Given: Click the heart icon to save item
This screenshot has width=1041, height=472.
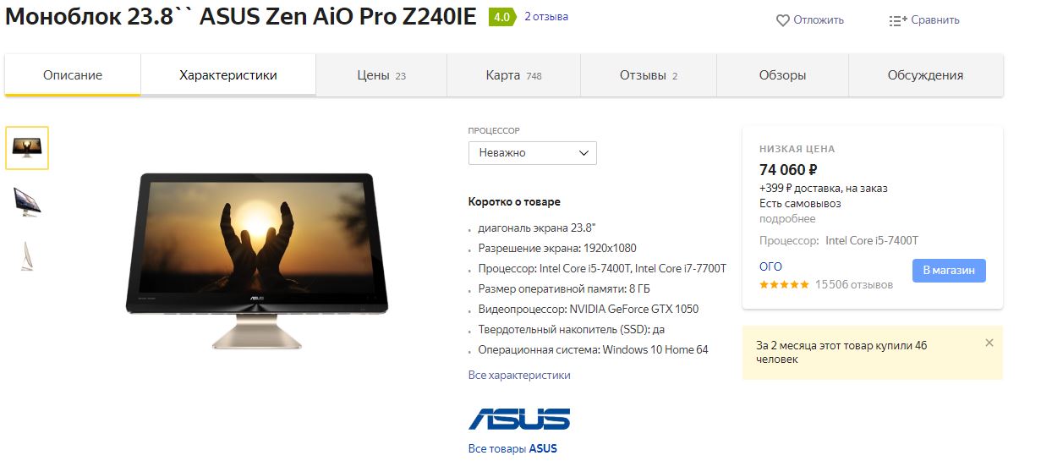Looking at the screenshot, I should (x=783, y=20).
